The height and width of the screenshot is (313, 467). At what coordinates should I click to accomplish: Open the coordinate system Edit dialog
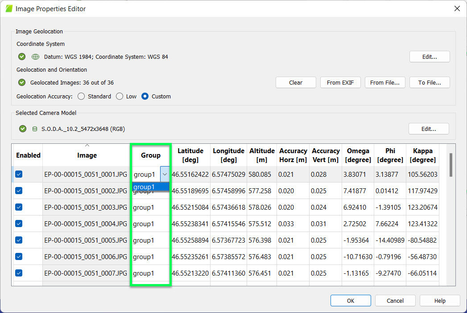429,57
